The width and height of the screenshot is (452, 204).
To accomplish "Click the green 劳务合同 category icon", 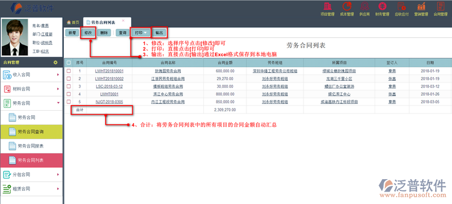I will point(7,103).
